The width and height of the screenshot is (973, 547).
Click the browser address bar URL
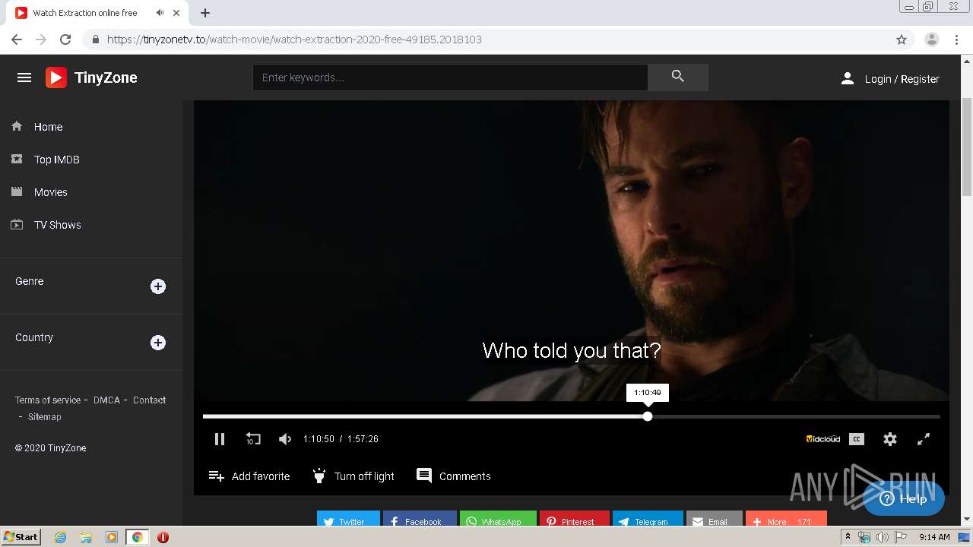(295, 40)
